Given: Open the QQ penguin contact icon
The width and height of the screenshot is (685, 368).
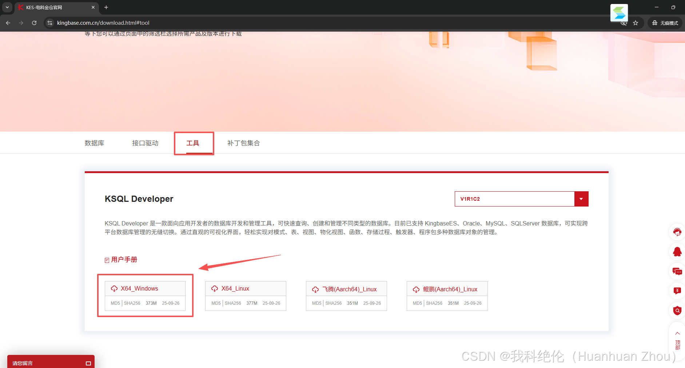Looking at the screenshot, I should (x=677, y=252).
